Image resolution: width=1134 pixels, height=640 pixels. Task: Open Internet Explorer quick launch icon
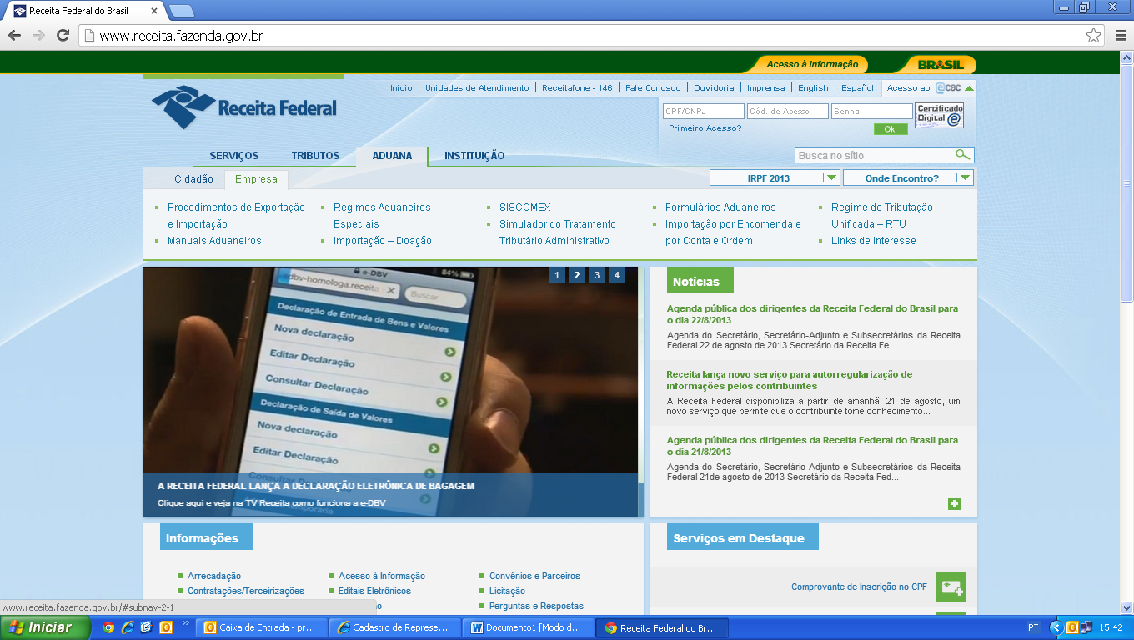pos(128,627)
